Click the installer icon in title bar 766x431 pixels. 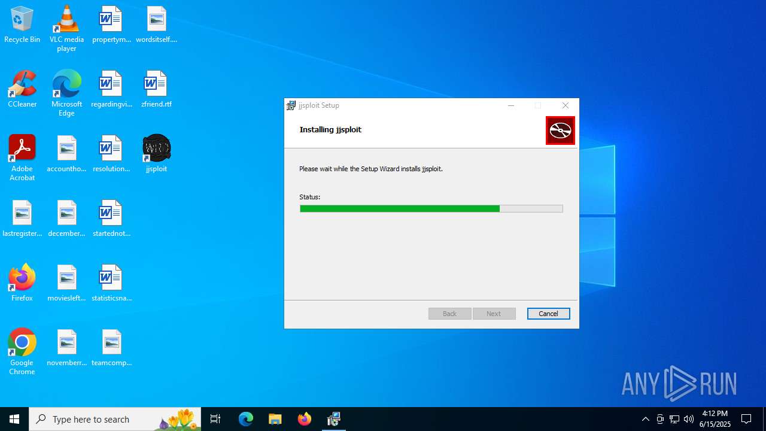291,105
